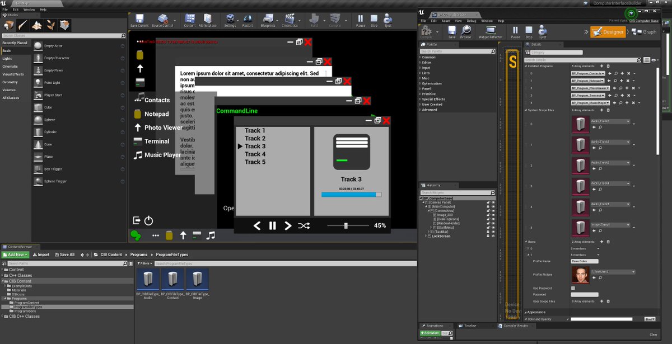Click the green start button on taskbar
The width and height of the screenshot is (672, 344).
point(136,235)
